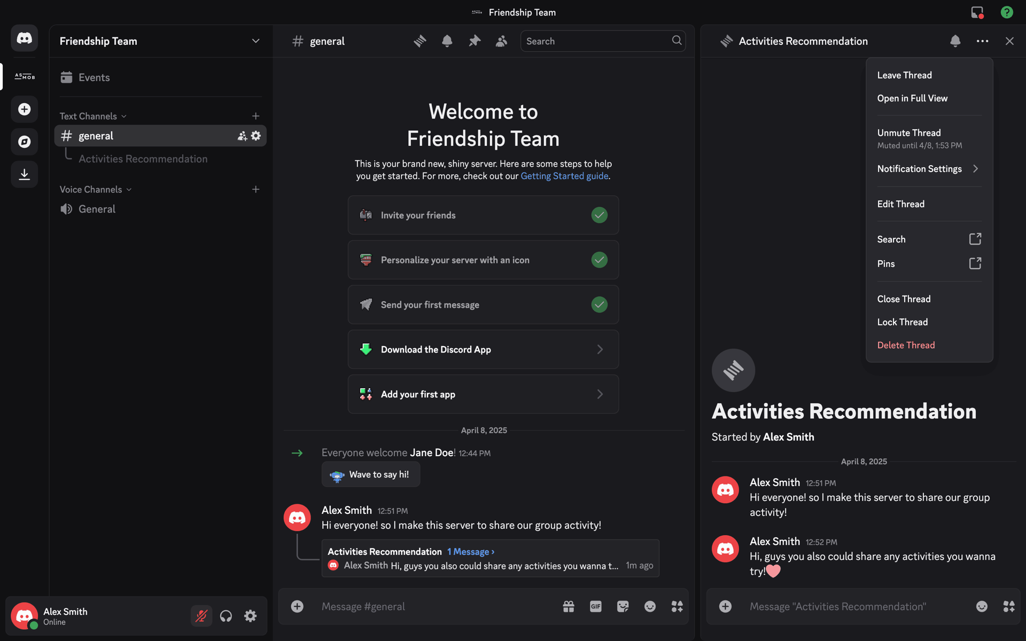Choose Lock Thread menu option

pos(929,322)
